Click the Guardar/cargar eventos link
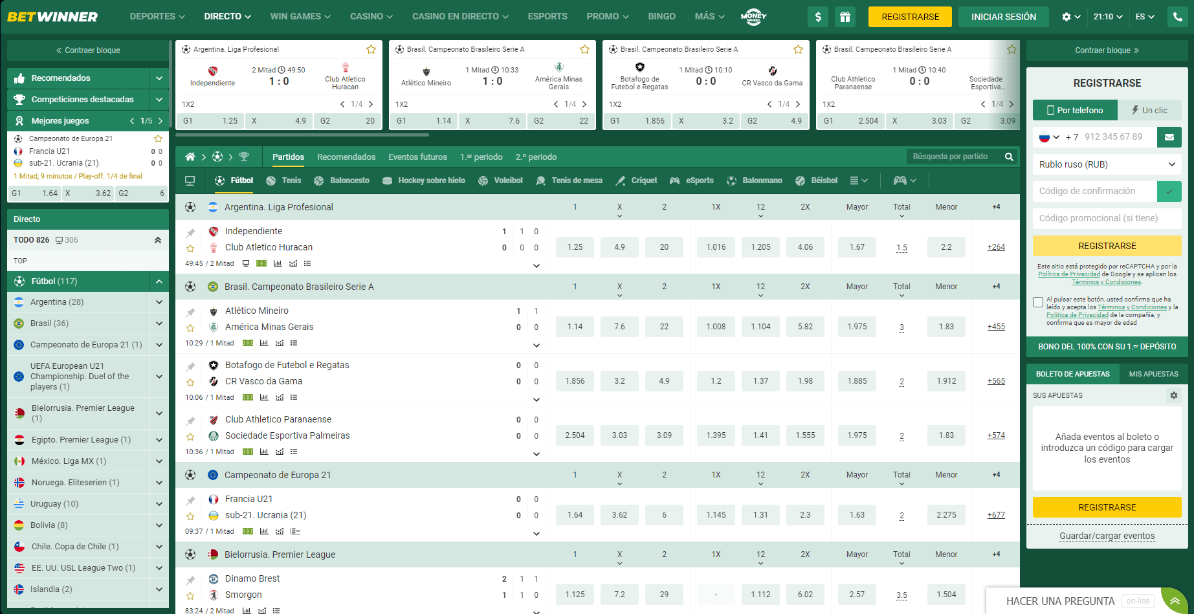The height and width of the screenshot is (614, 1194). tap(1107, 536)
